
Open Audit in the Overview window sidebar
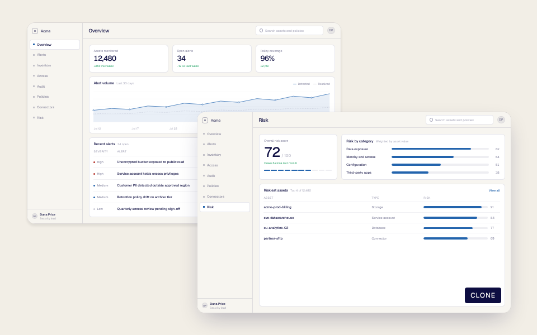coord(55,87)
